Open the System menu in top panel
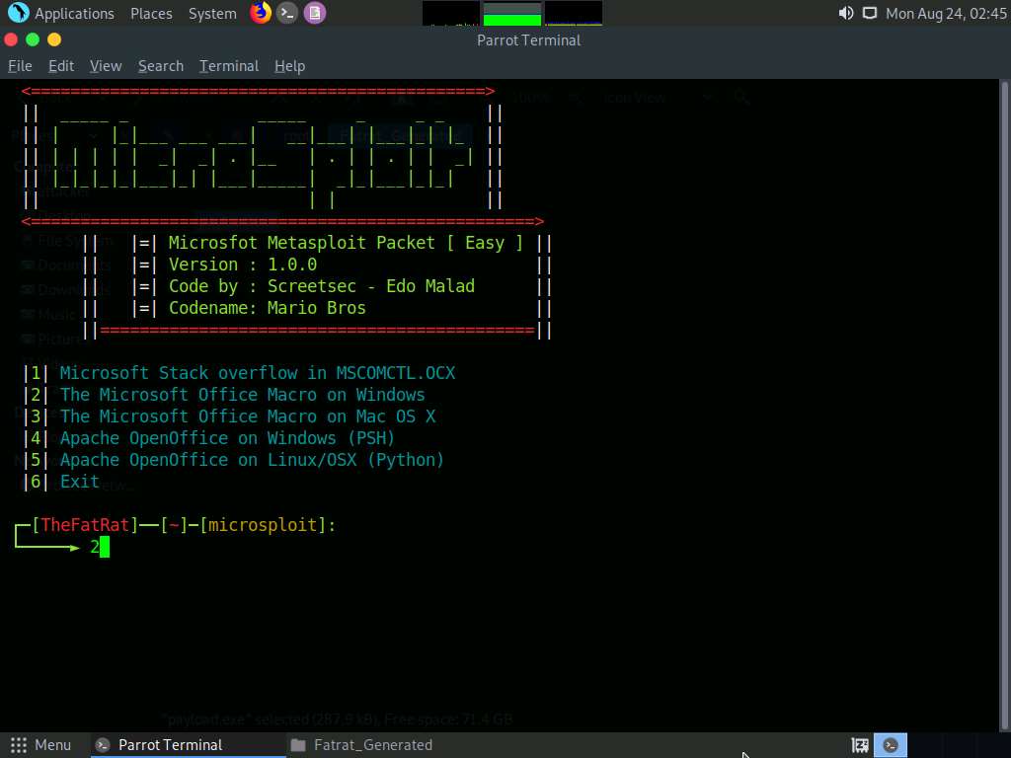 212,14
